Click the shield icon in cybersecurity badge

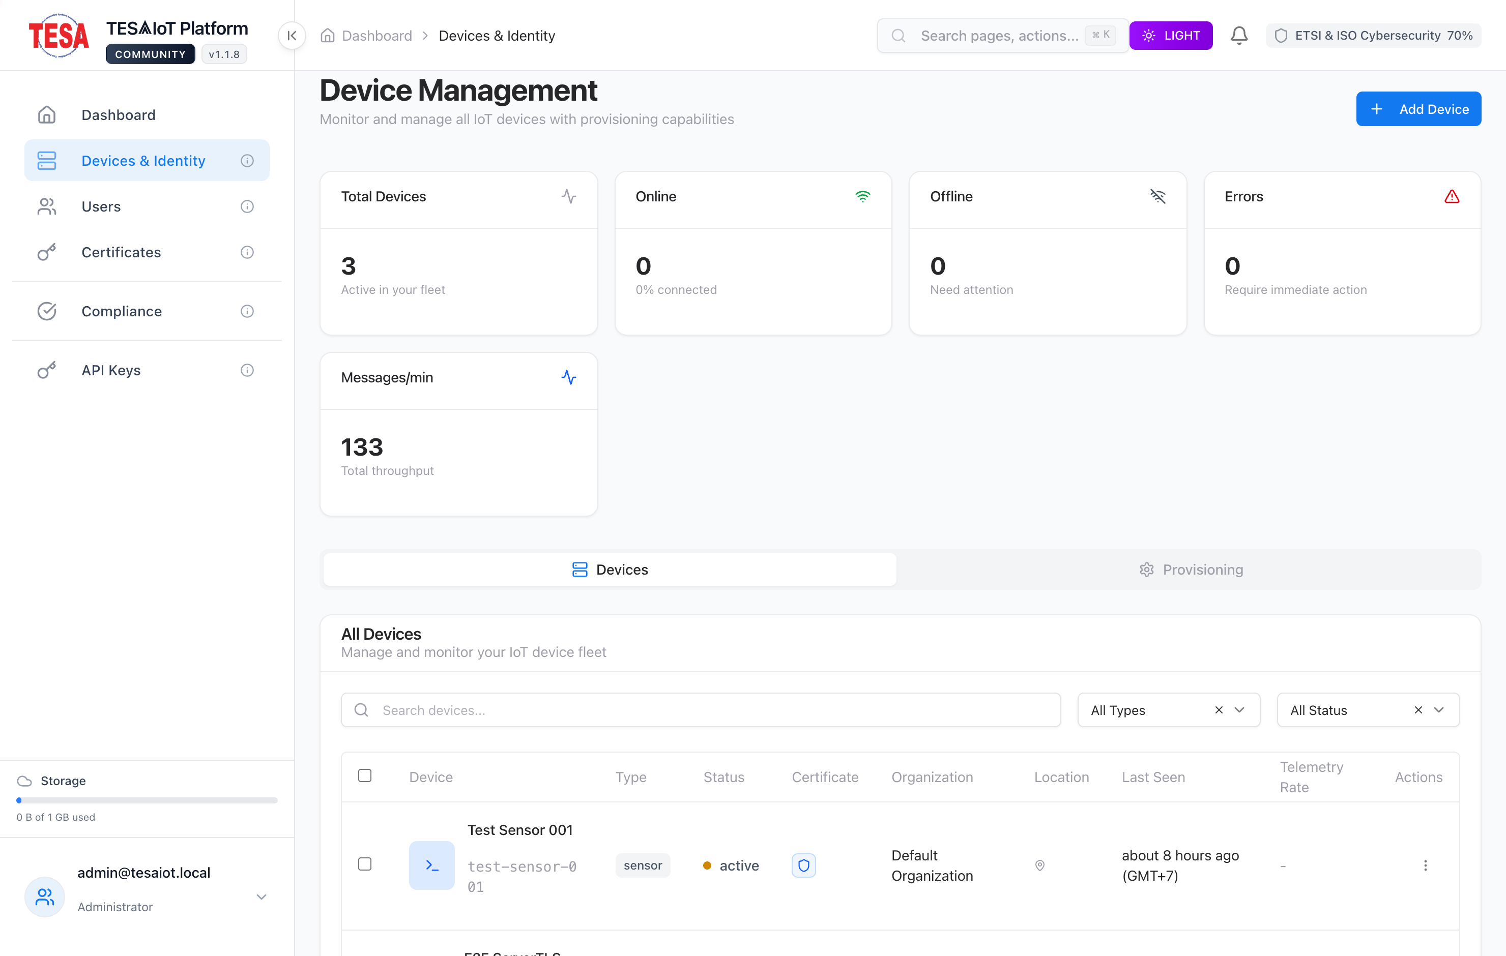click(1281, 36)
